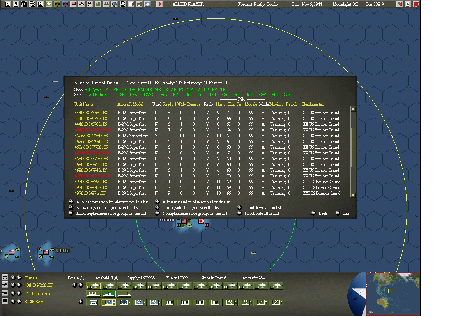Viewport: 467px width, 318px height.
Task: Click the Ulithi base hex on the map
Action: pos(46,252)
